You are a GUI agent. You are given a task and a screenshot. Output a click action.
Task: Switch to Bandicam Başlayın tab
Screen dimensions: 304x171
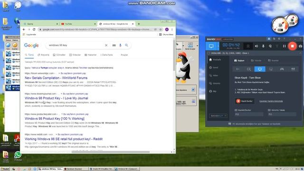[x=239, y=60]
